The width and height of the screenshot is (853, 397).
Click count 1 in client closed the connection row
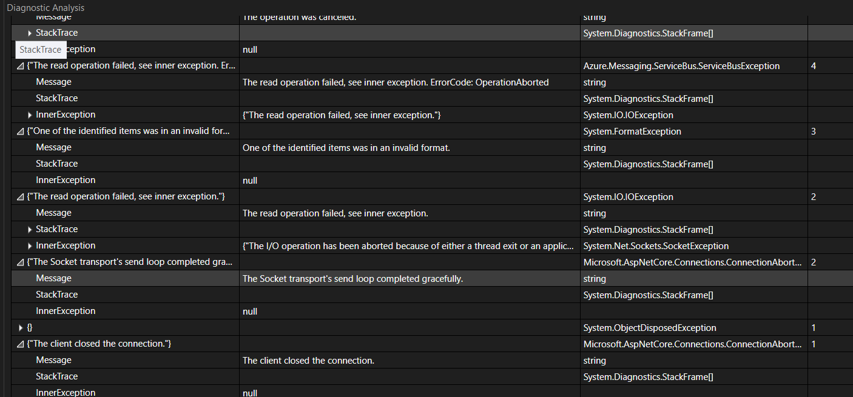(813, 344)
